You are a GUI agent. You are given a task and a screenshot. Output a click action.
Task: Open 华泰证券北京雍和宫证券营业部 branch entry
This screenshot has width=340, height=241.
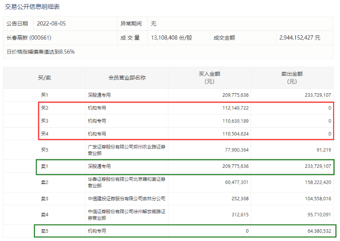click(x=125, y=182)
